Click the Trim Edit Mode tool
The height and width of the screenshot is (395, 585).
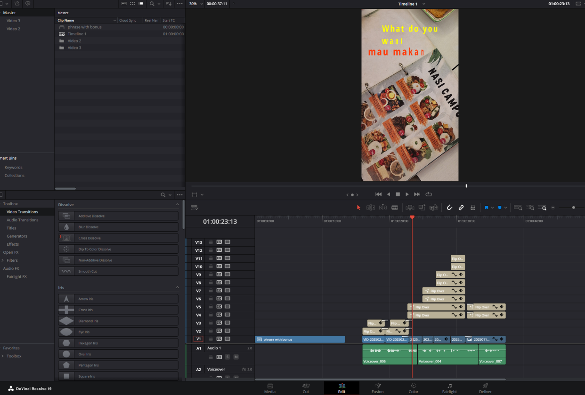coord(371,207)
